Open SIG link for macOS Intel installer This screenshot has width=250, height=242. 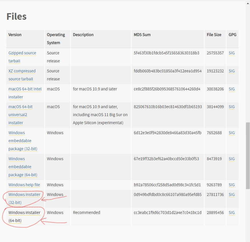232,89
